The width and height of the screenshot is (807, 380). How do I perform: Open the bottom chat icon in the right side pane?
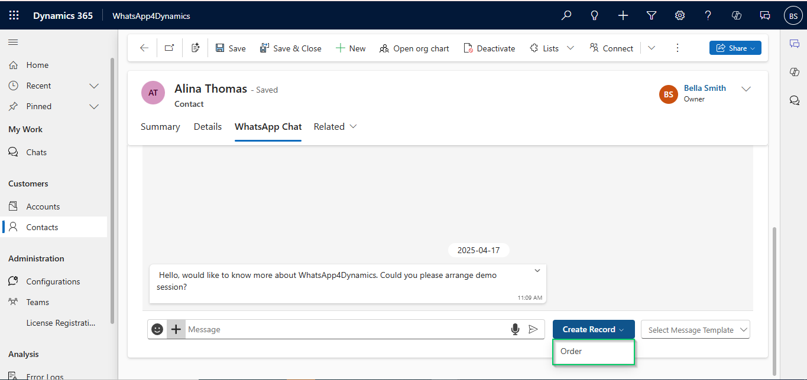click(x=795, y=100)
